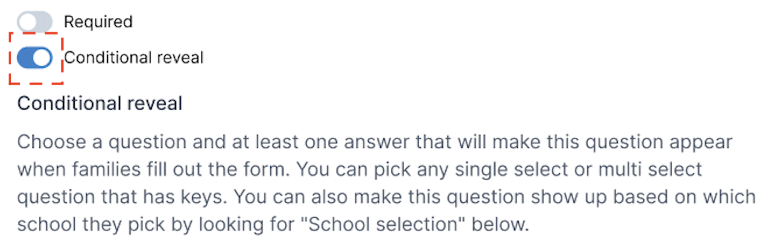Click the word "Choose" in the description
Image resolution: width=777 pixels, height=246 pixels.
pos(49,142)
